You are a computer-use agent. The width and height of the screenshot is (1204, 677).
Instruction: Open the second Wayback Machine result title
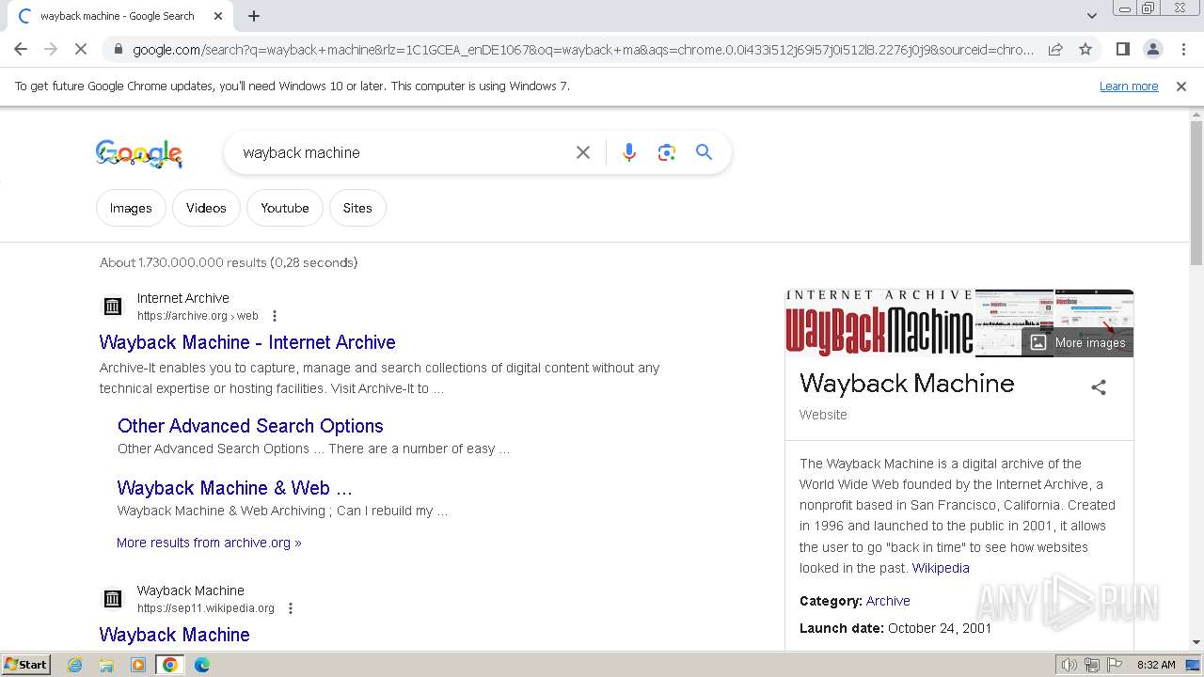175,635
